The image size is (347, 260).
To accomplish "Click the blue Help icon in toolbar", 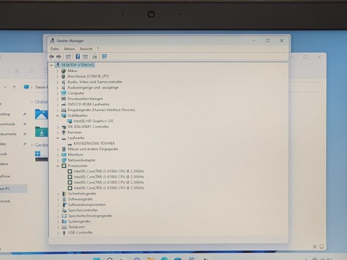I will [x=78, y=57].
